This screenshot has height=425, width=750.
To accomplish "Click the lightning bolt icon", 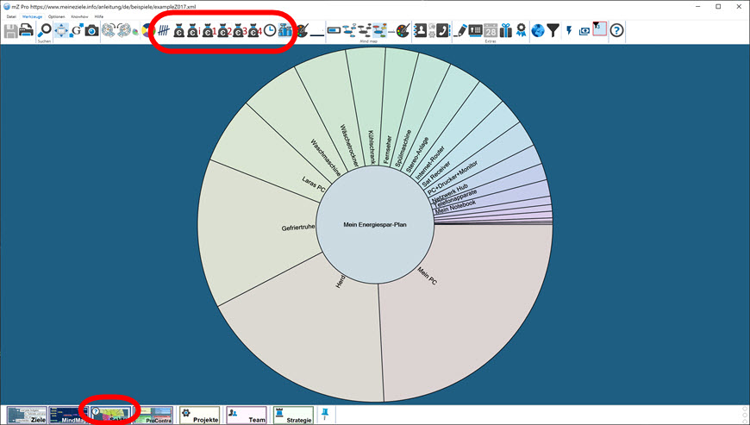I will point(571,31).
